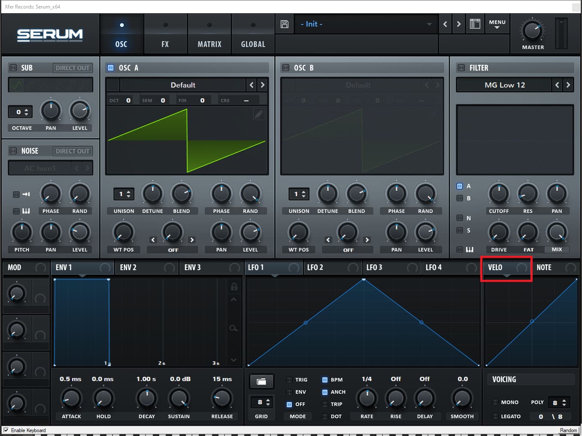582x436 pixels.
Task: Enable LFO TRIG mode
Action: [x=289, y=380]
